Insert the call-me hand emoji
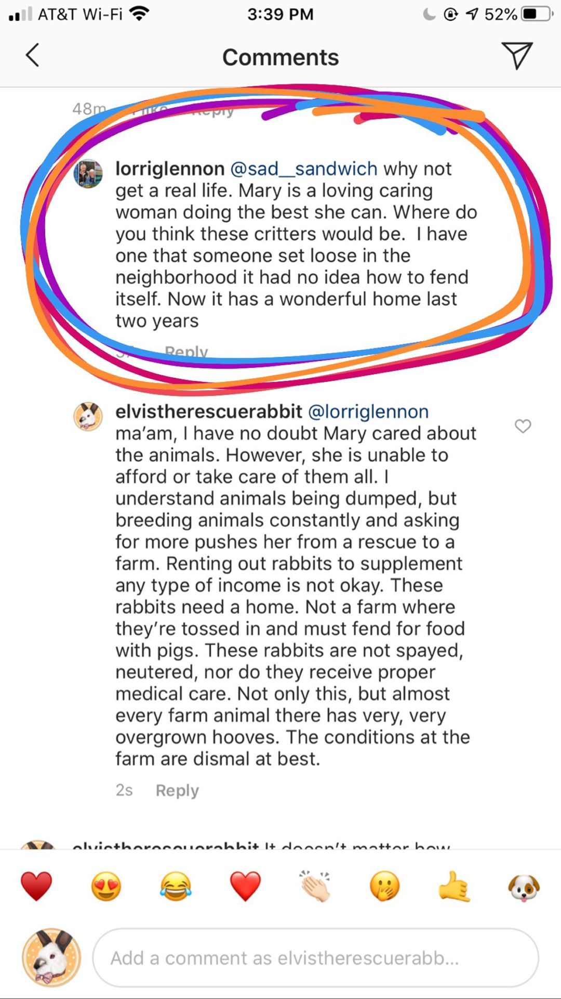The height and width of the screenshot is (999, 561). (x=454, y=887)
